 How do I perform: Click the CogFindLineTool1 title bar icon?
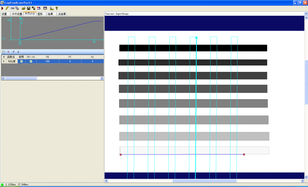coord(2,2)
